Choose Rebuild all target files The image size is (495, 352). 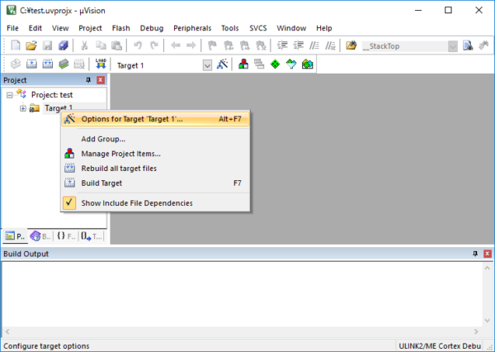[155, 169]
